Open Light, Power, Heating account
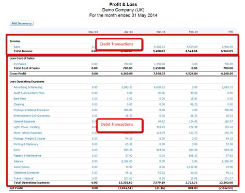The image size is (245, 193). [x=27, y=127]
